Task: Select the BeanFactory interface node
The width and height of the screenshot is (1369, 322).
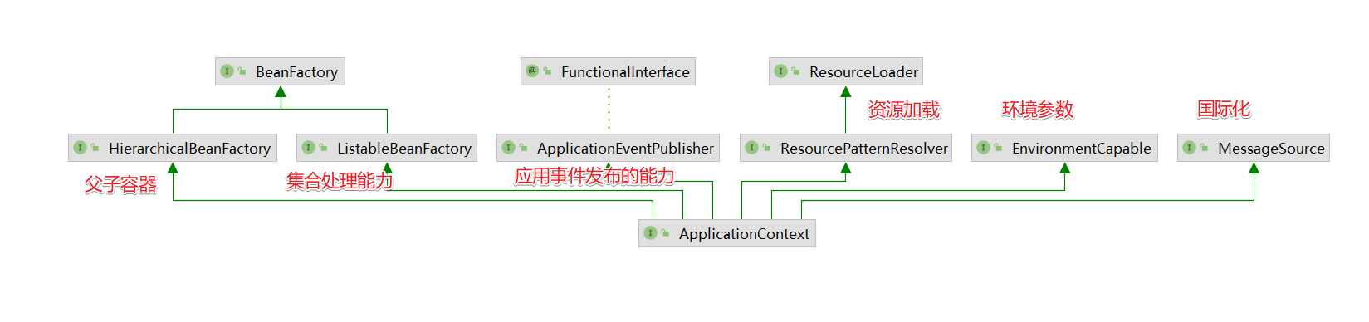Action: coord(280,71)
